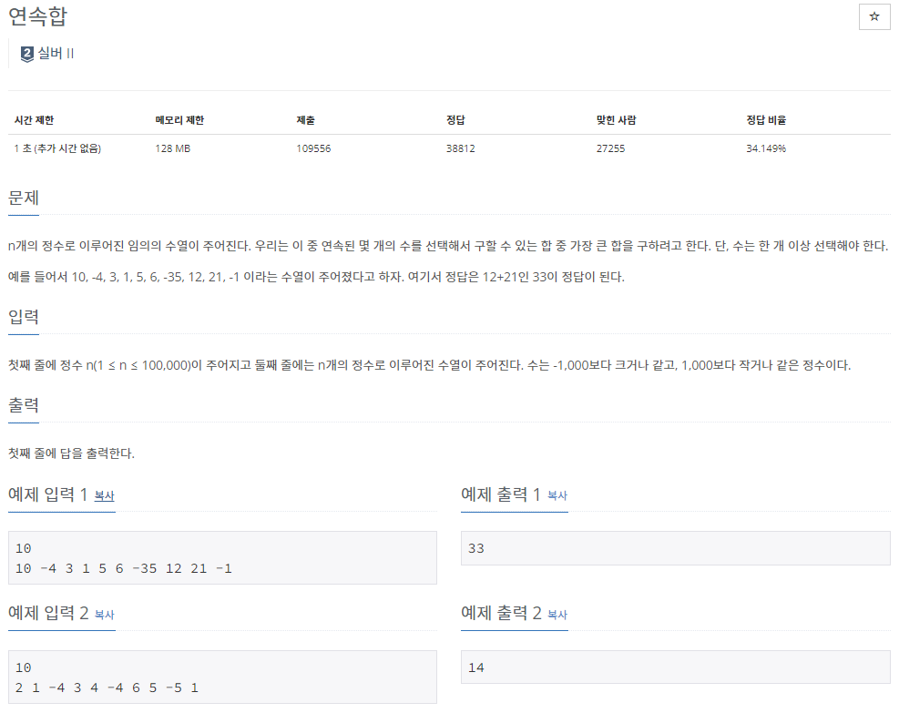Copy example output 1 via 복사 link
This screenshot has width=899, height=713.
pyautogui.click(x=557, y=495)
